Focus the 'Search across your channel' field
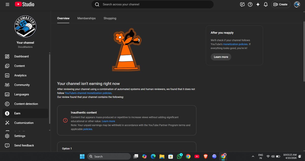 [152, 4]
